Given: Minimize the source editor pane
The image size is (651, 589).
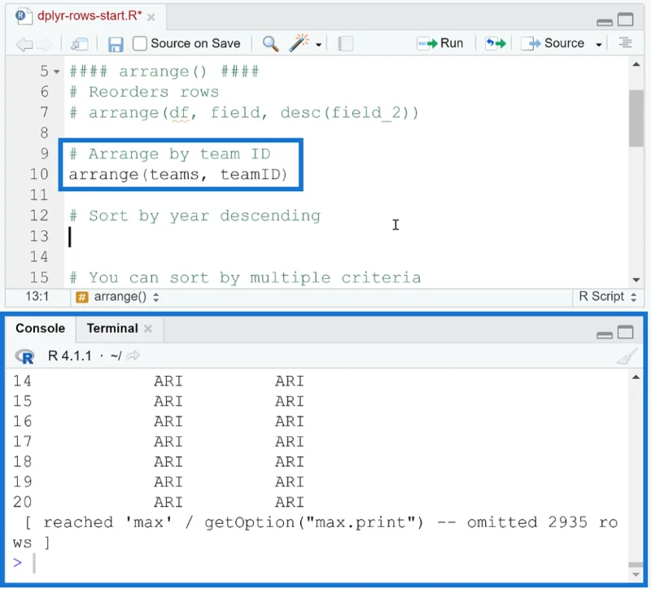Looking at the screenshot, I should (x=604, y=22).
